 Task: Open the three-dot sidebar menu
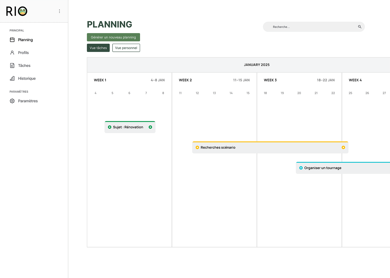[x=59, y=11]
